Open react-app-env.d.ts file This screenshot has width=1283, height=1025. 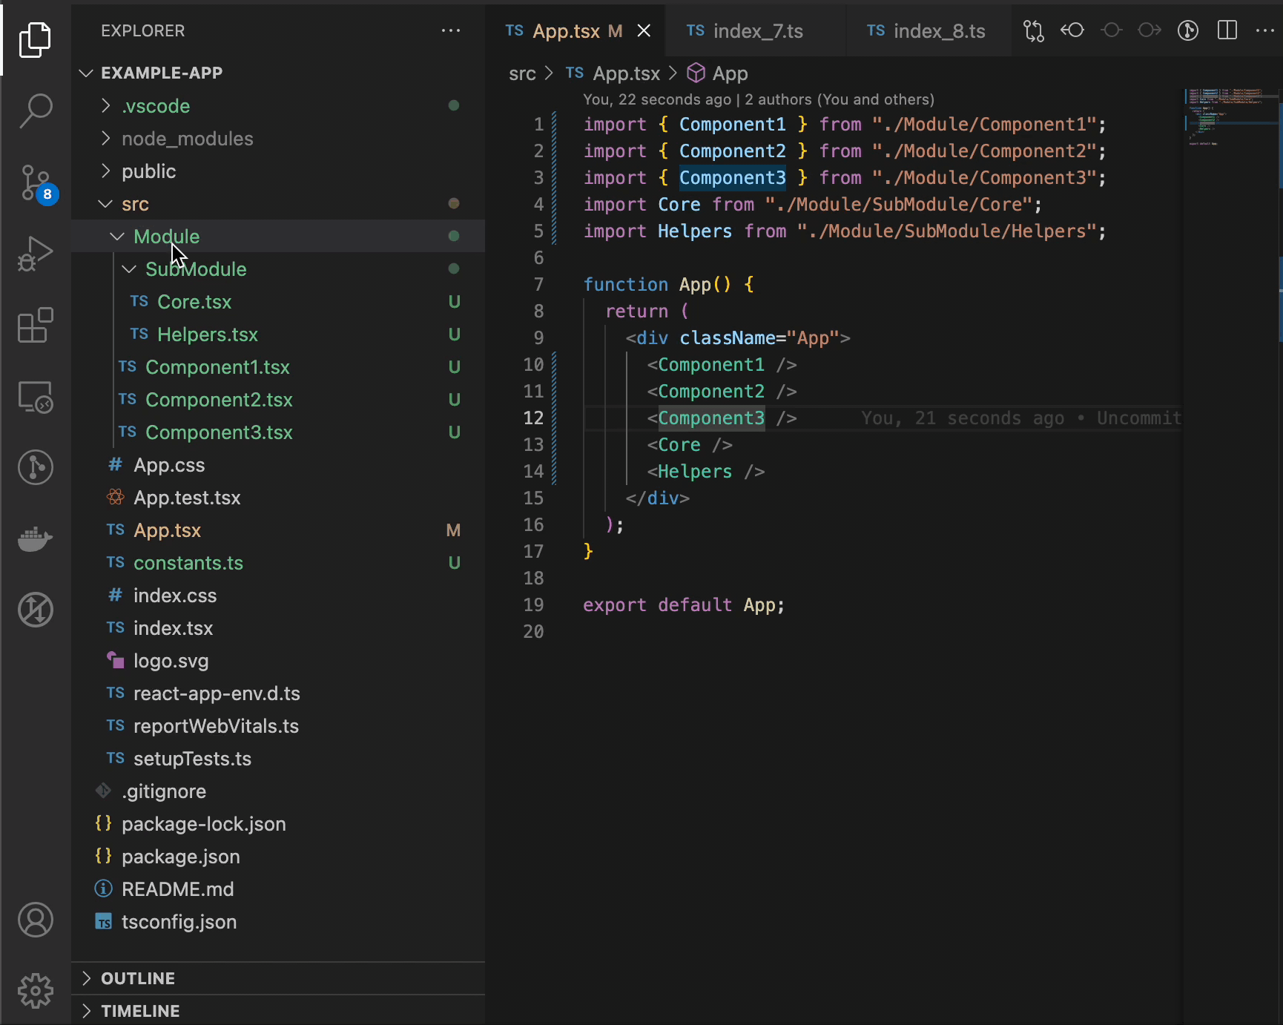[278, 693]
